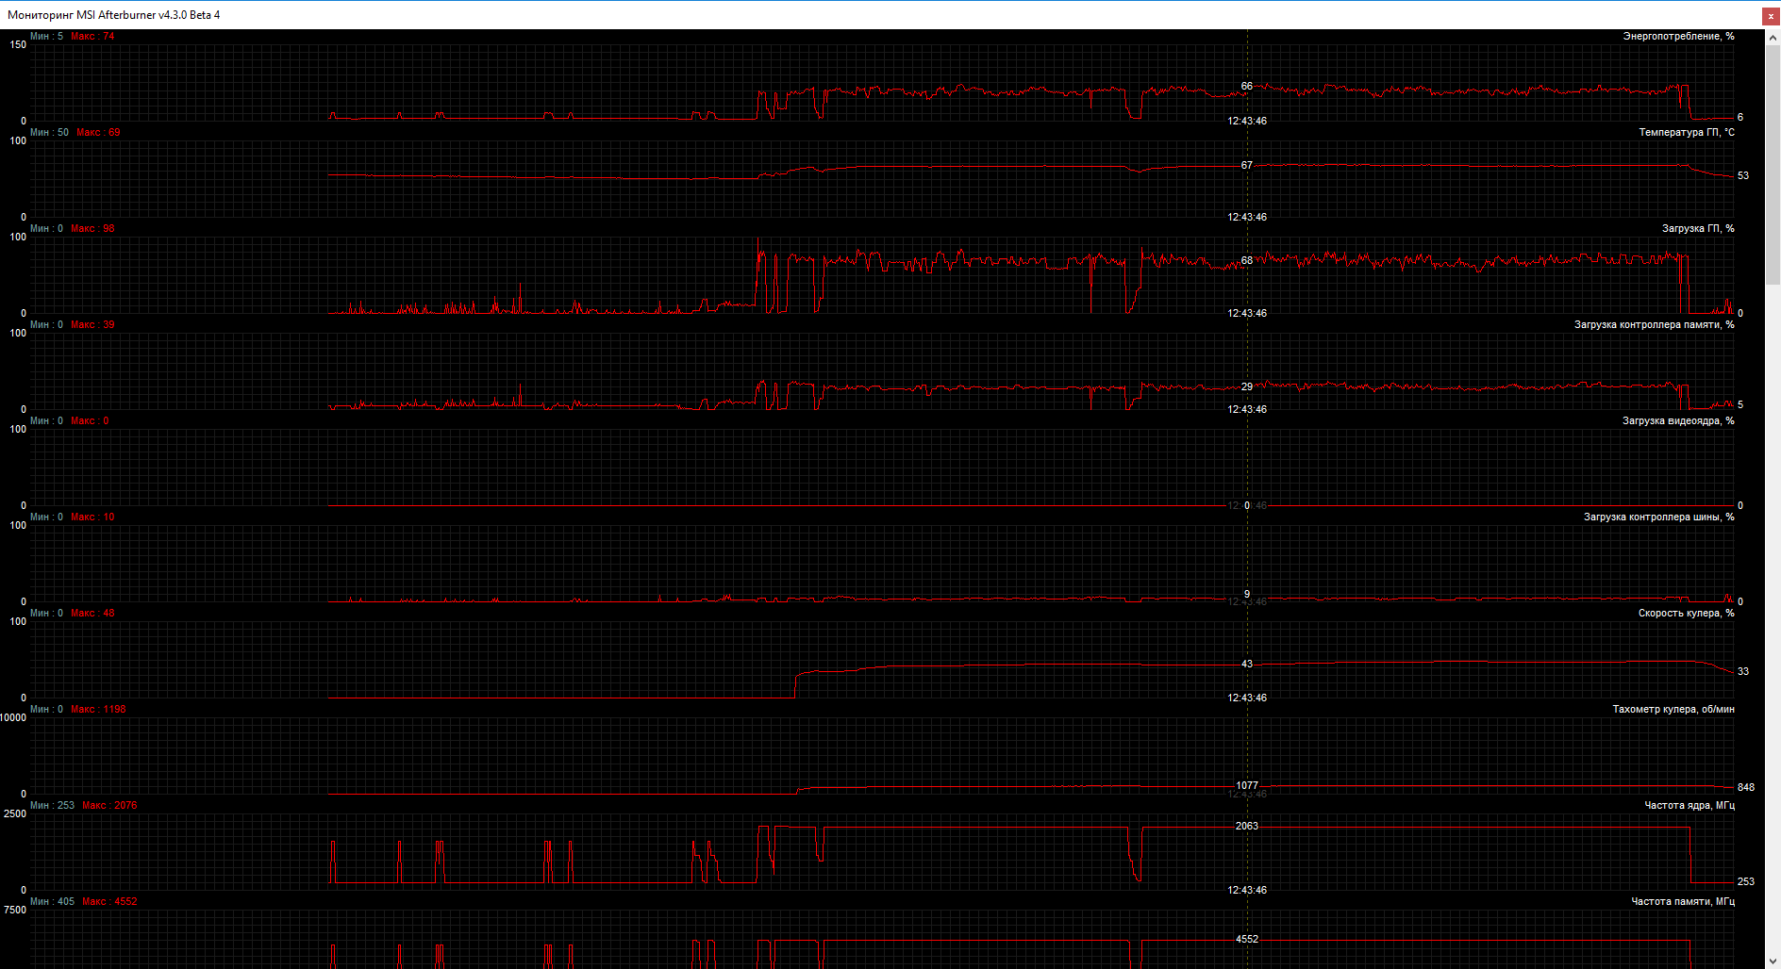Screen dimensions: 1781x969
Task: Click the 'Мин : 5' power minimum
Action: click(46, 36)
